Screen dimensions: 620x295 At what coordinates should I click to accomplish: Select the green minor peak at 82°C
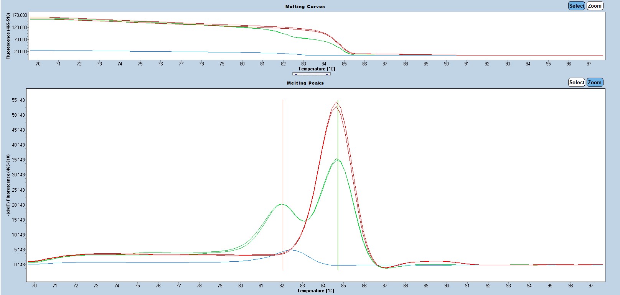pyautogui.click(x=282, y=204)
